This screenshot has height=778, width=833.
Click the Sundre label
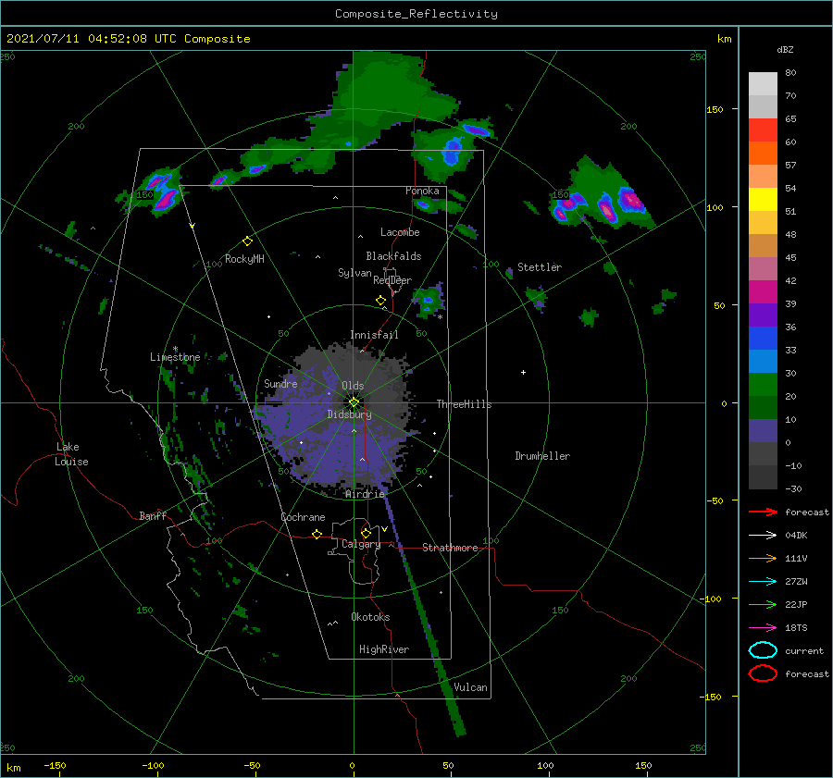coord(280,383)
